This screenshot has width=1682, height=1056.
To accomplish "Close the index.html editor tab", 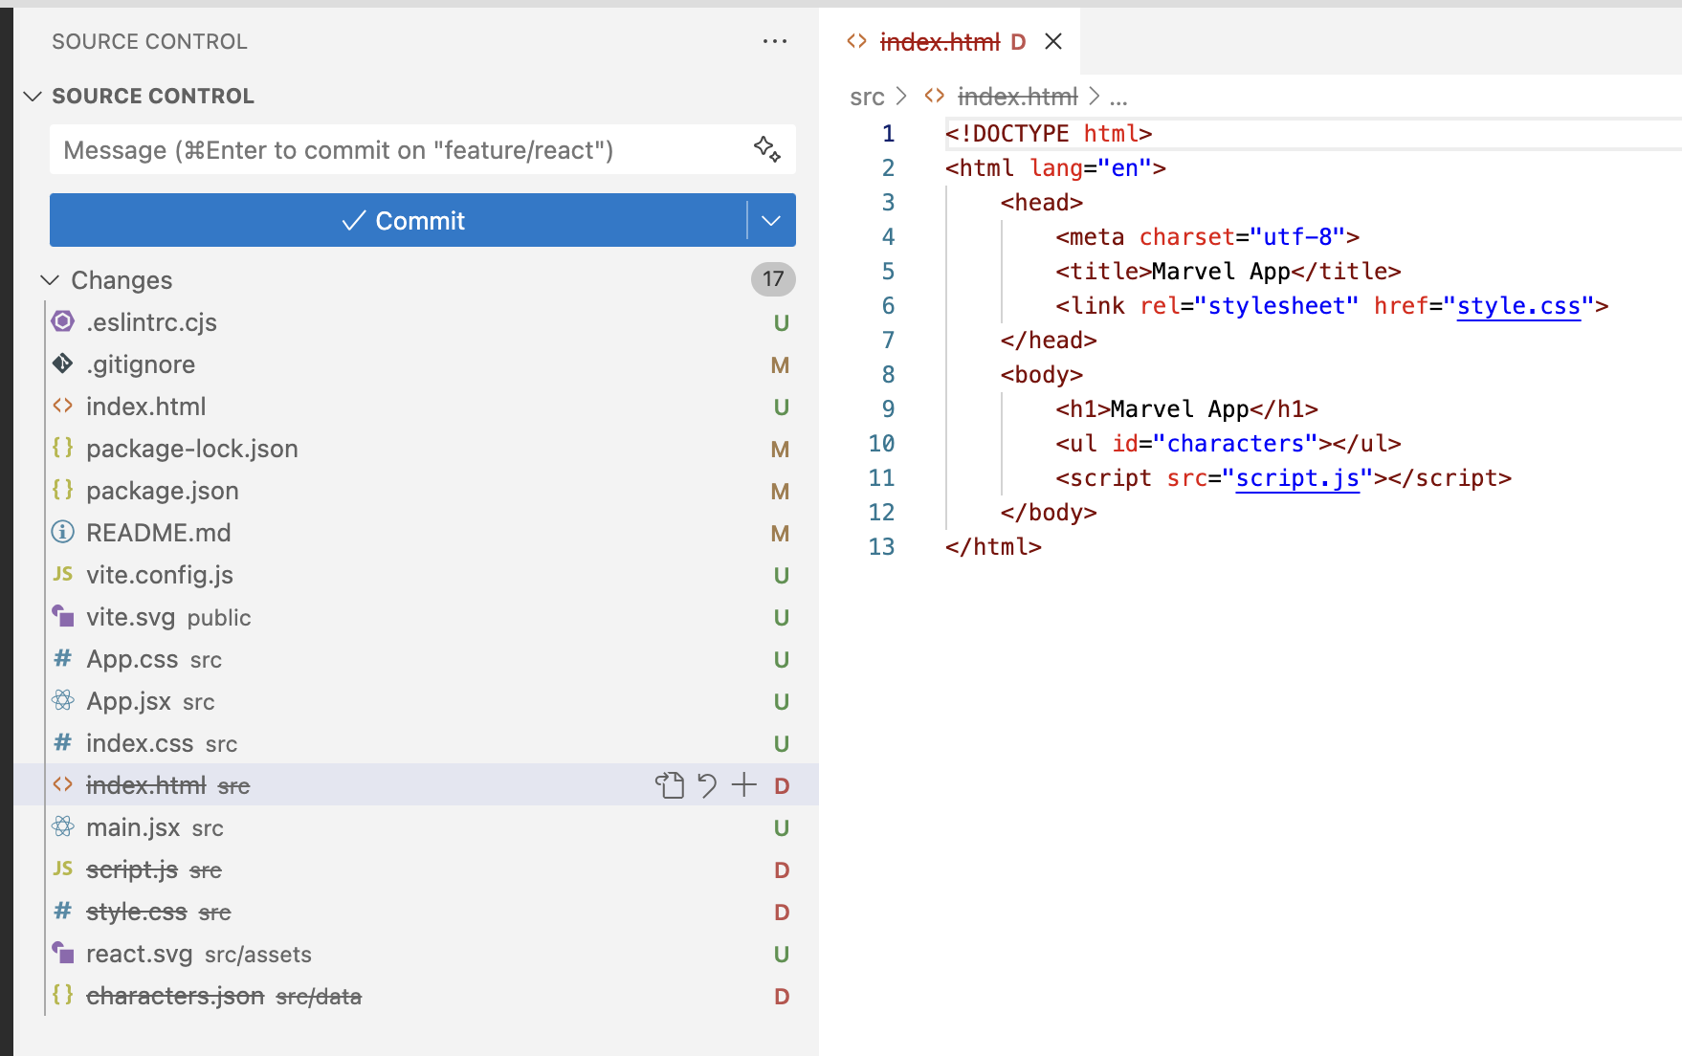I will [x=1053, y=41].
